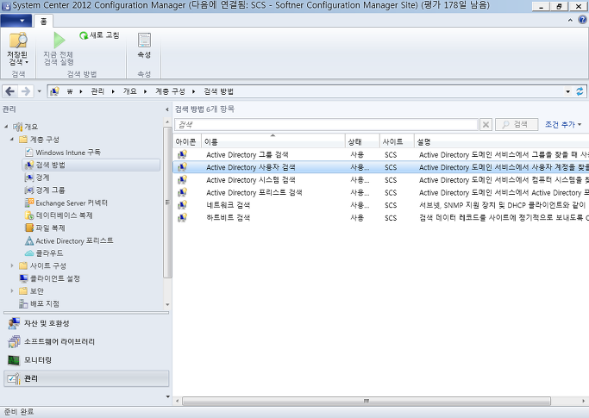The height and width of the screenshot is (418, 589).
Task: Collapse the ribbon with the caret
Action: [570, 21]
